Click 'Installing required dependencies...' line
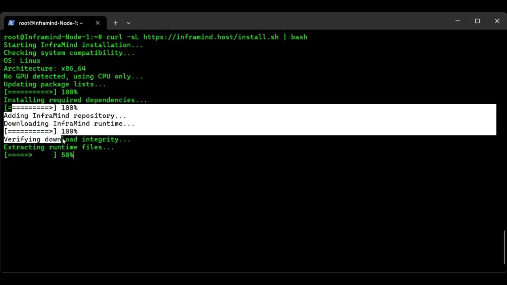 pyautogui.click(x=75, y=100)
